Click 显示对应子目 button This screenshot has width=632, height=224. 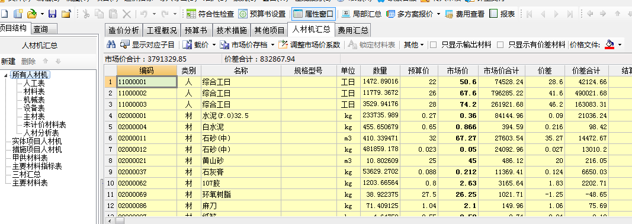(x=147, y=45)
